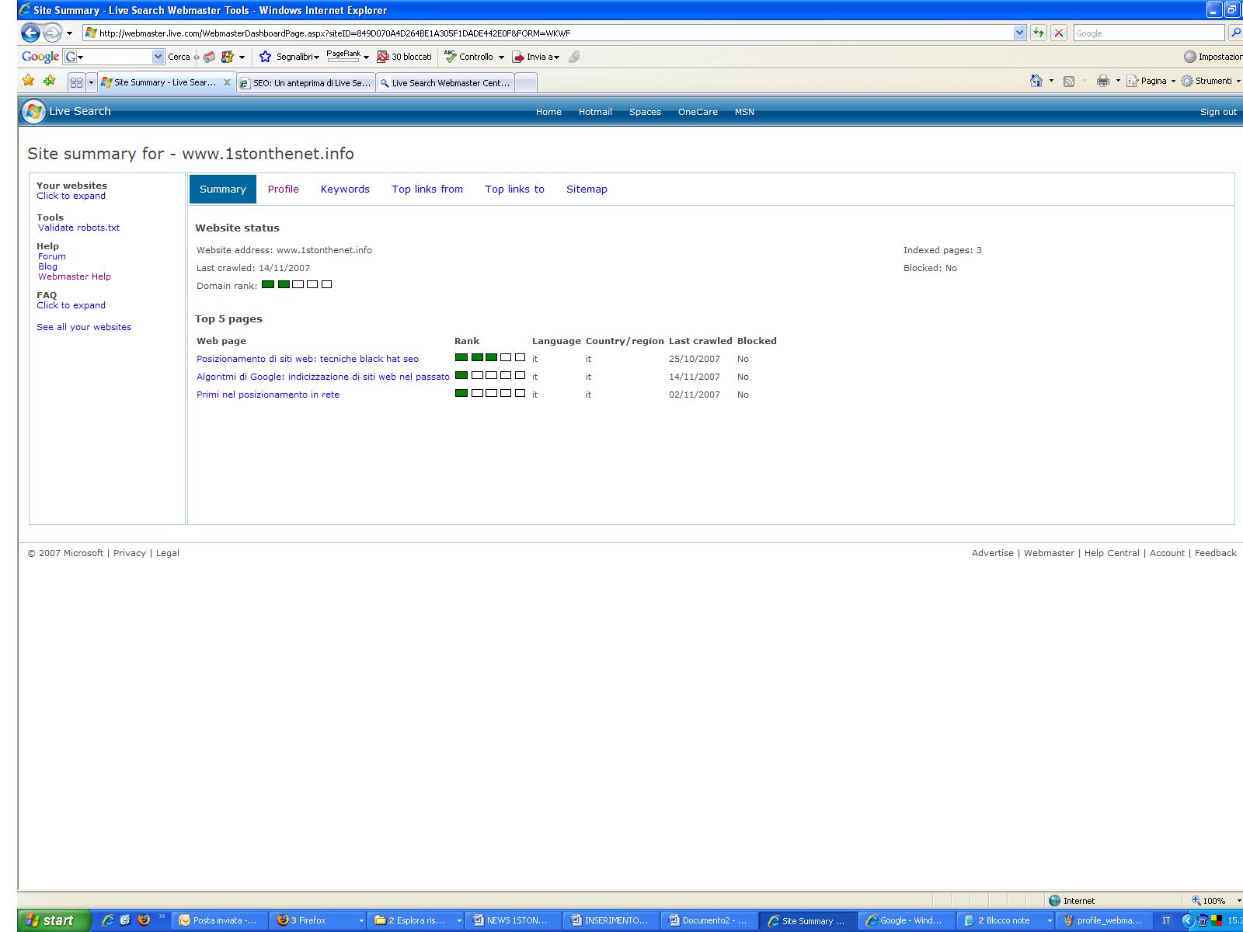Click the 30 bloccati popup blocker icon

tap(404, 57)
